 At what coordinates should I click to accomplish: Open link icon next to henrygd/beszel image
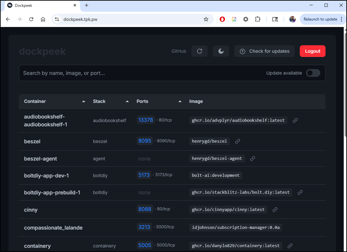(237, 141)
